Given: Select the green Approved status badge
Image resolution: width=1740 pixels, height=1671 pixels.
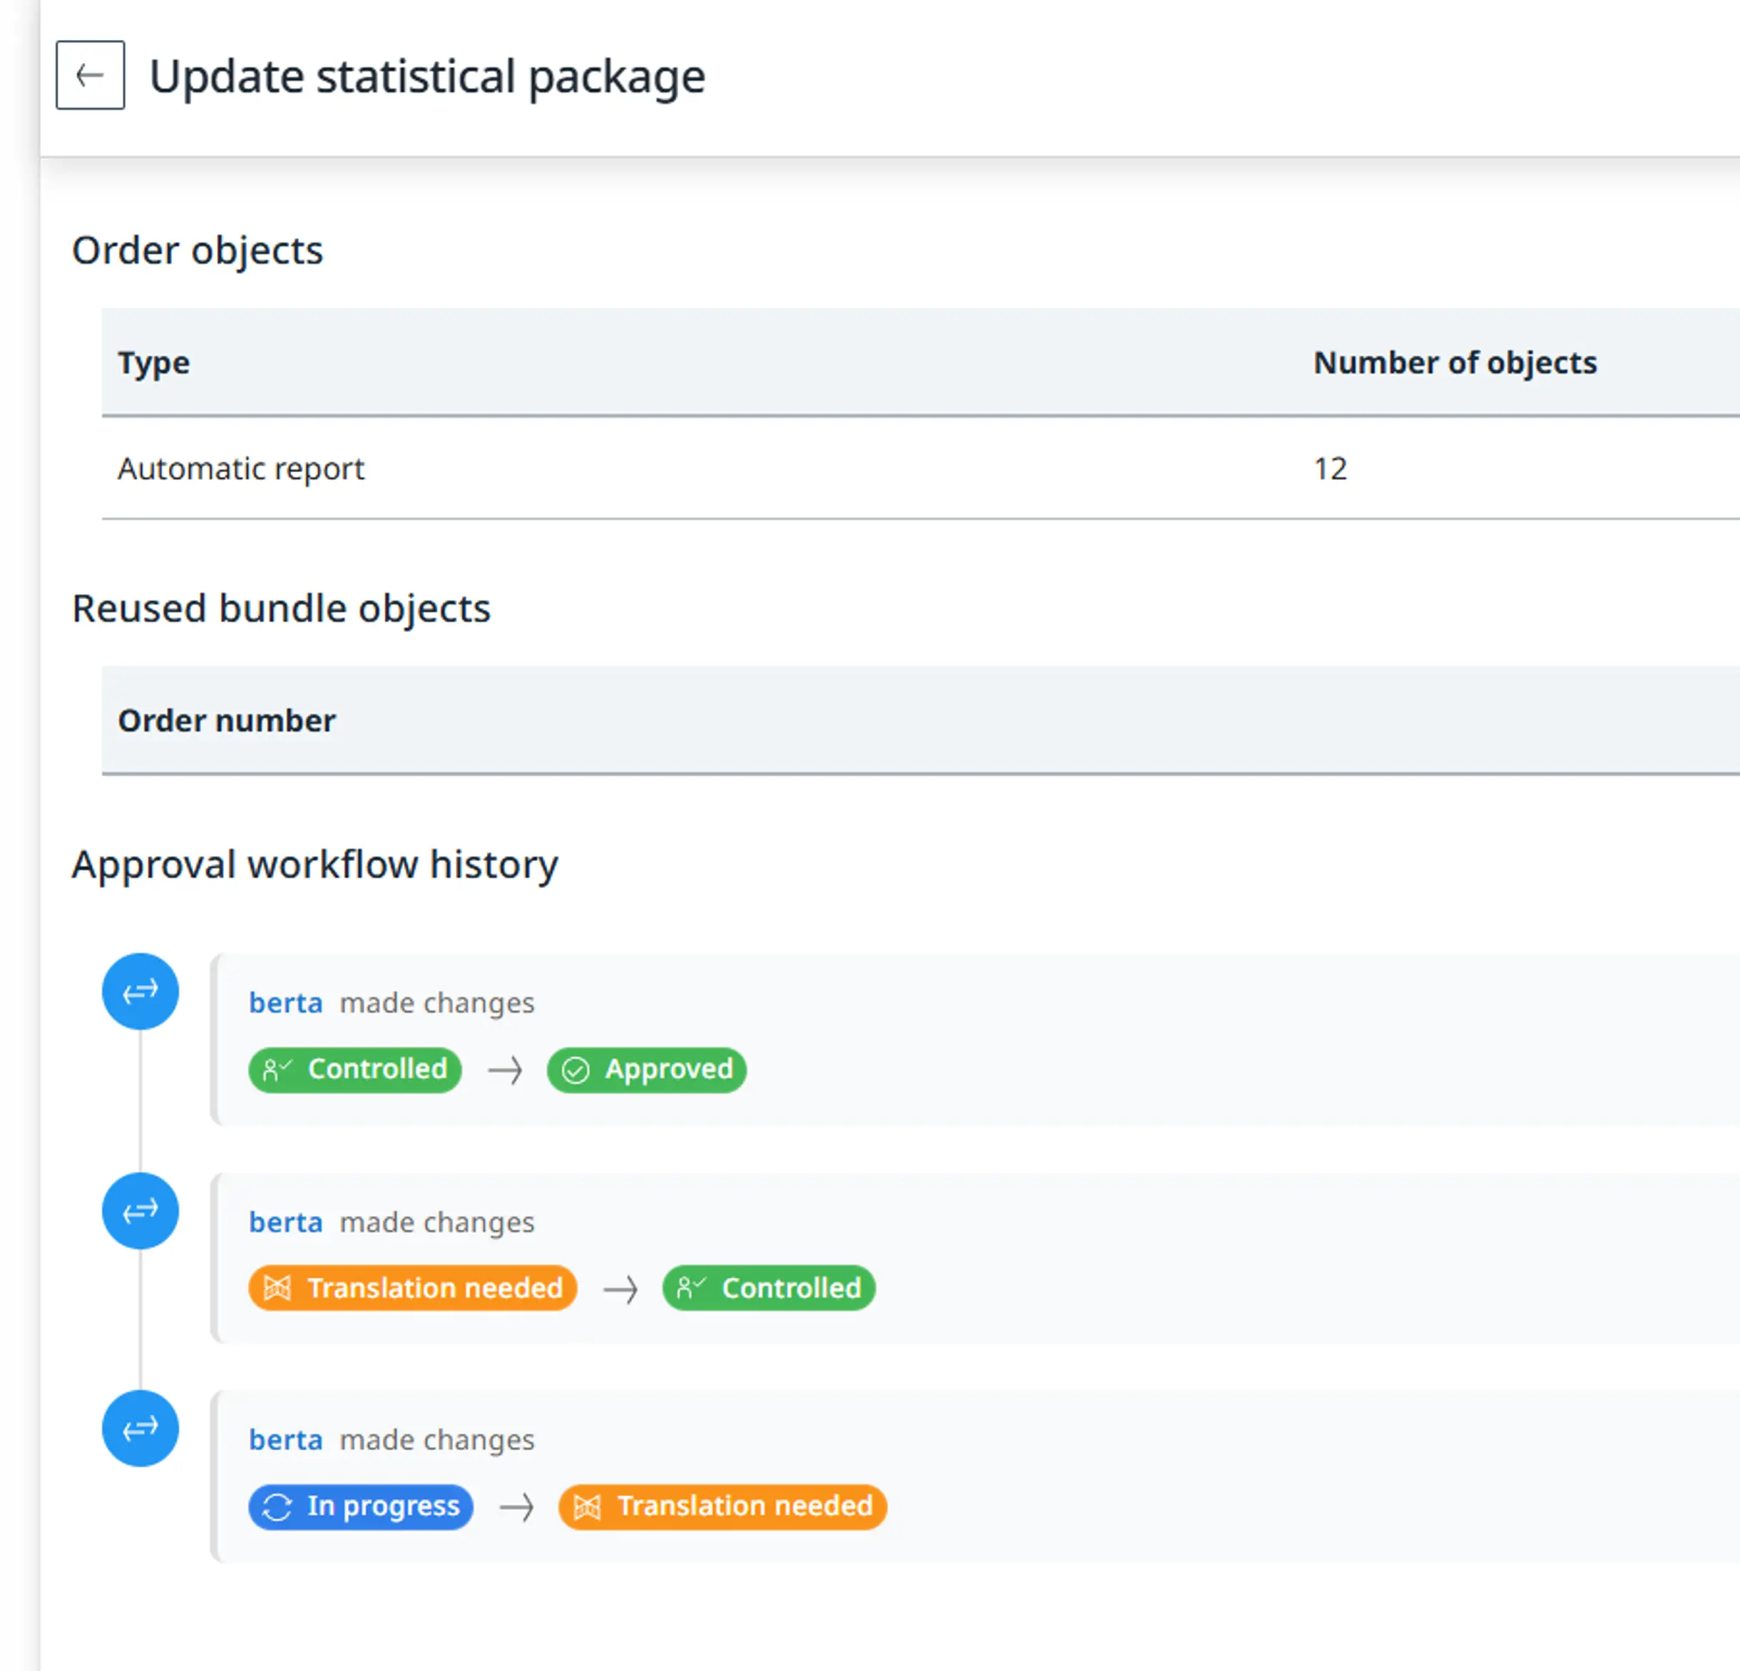Looking at the screenshot, I should 646,1069.
